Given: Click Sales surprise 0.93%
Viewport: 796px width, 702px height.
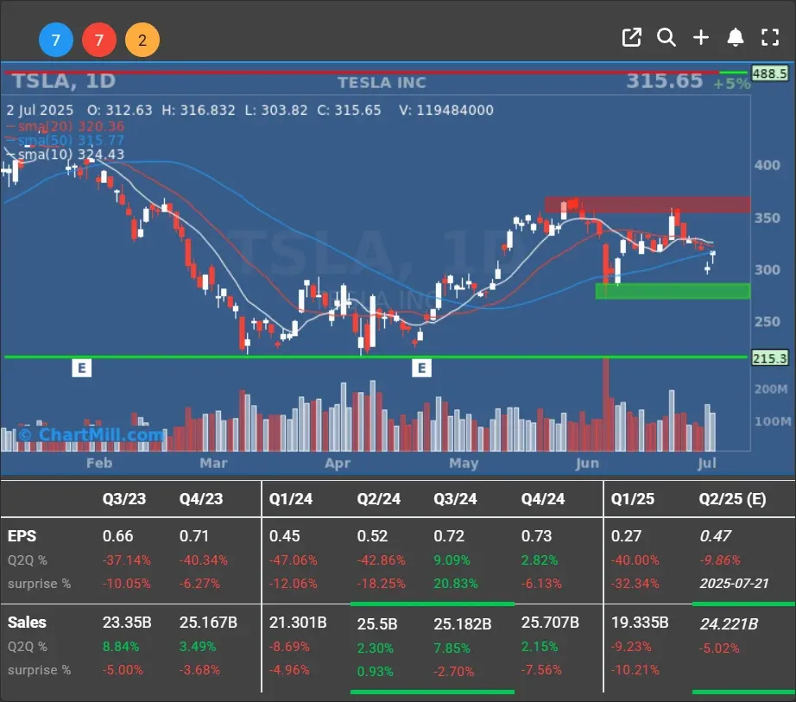Looking at the screenshot, I should click(x=376, y=672).
